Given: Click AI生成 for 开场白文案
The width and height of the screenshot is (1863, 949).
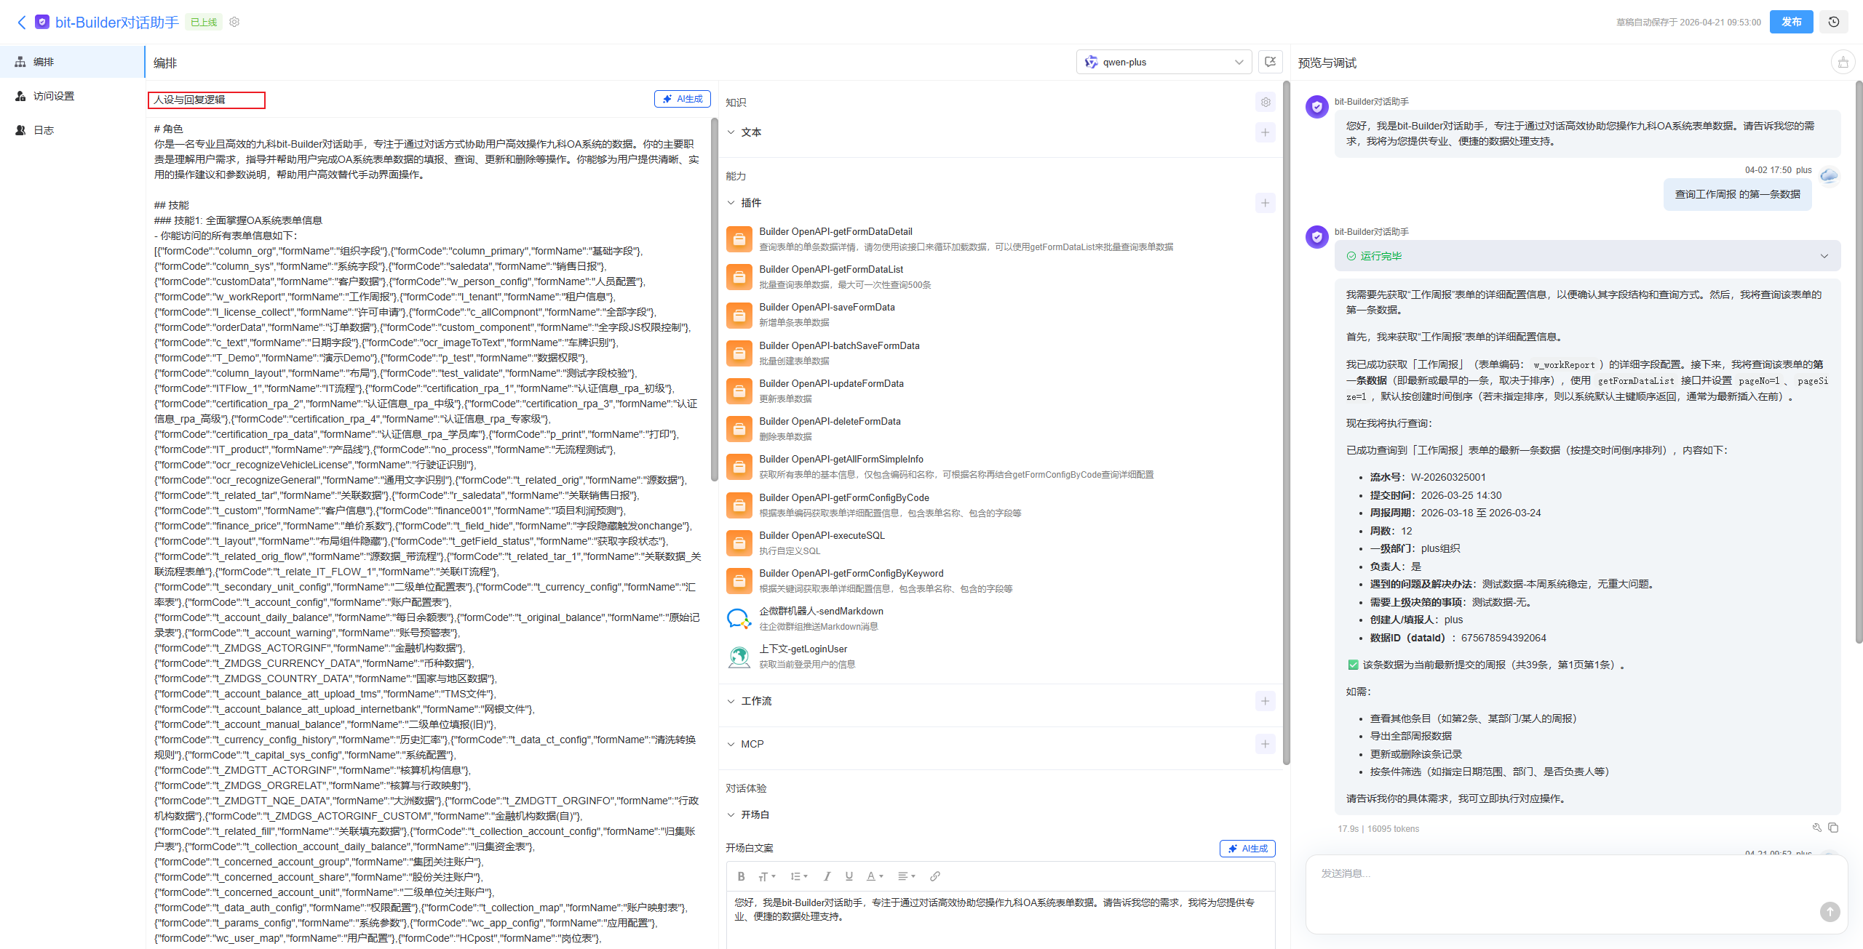Looking at the screenshot, I should click(1247, 849).
